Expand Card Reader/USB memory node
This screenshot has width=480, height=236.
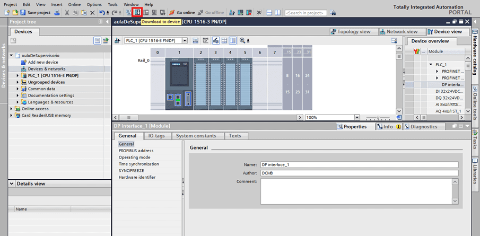coord(12,116)
